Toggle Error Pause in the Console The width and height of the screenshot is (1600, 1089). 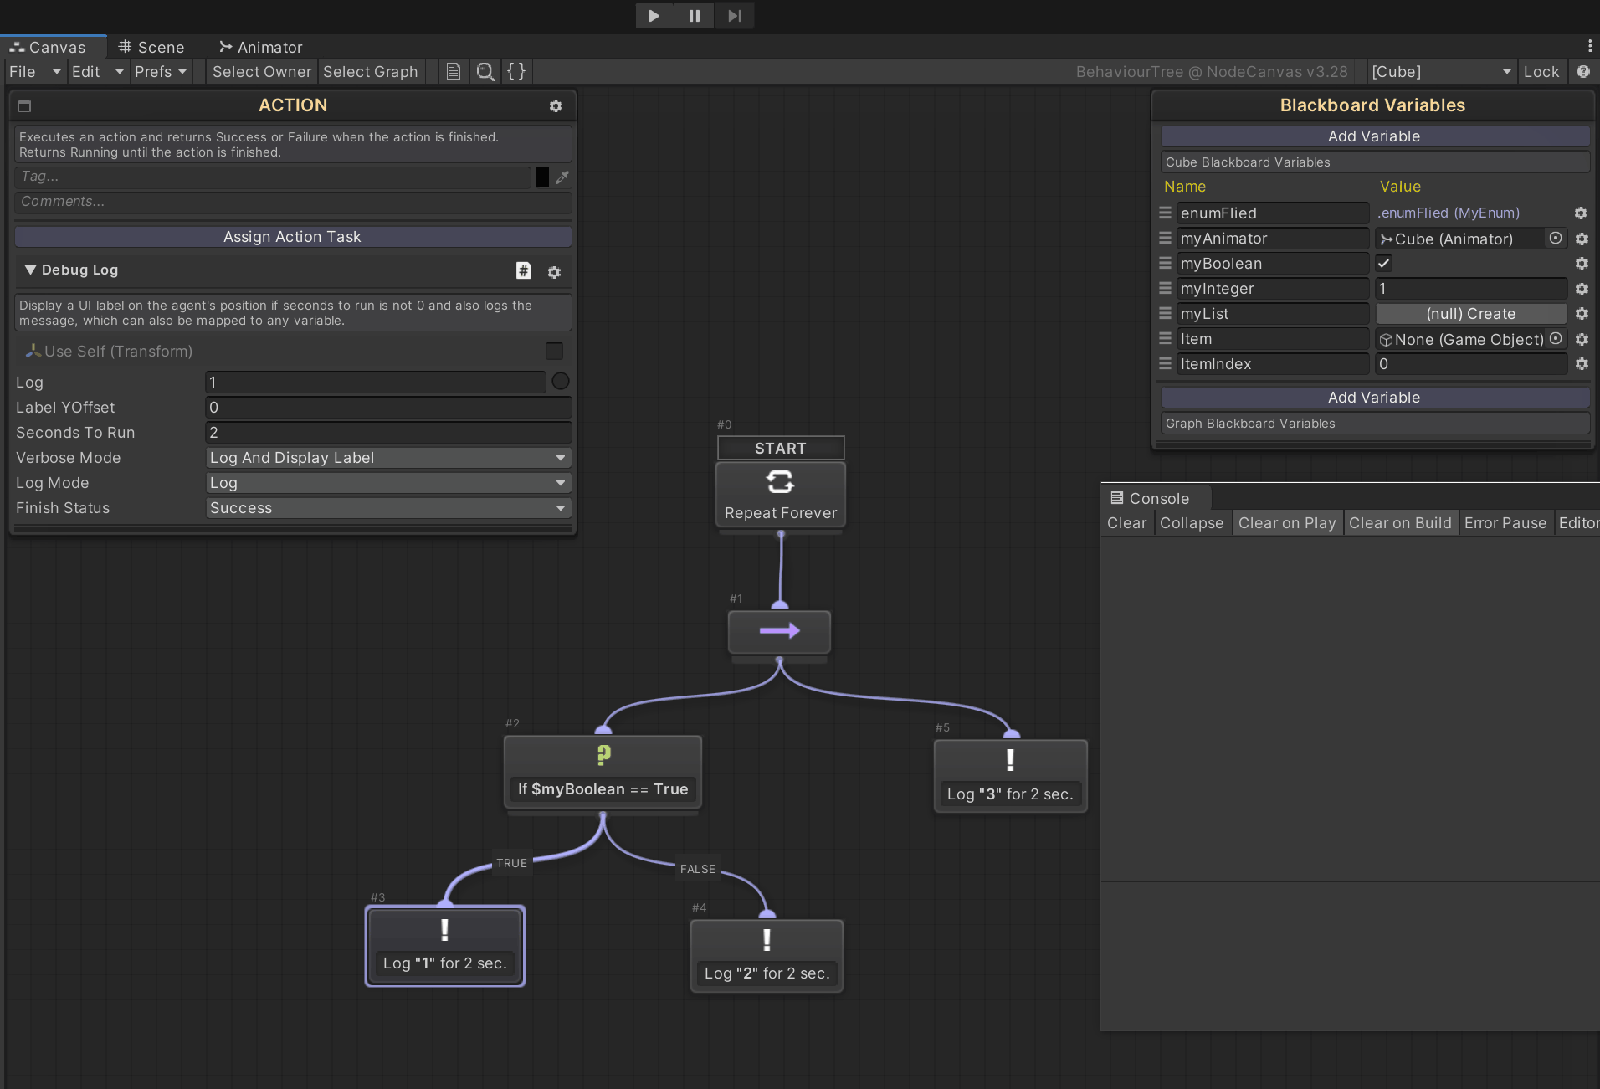click(1505, 522)
